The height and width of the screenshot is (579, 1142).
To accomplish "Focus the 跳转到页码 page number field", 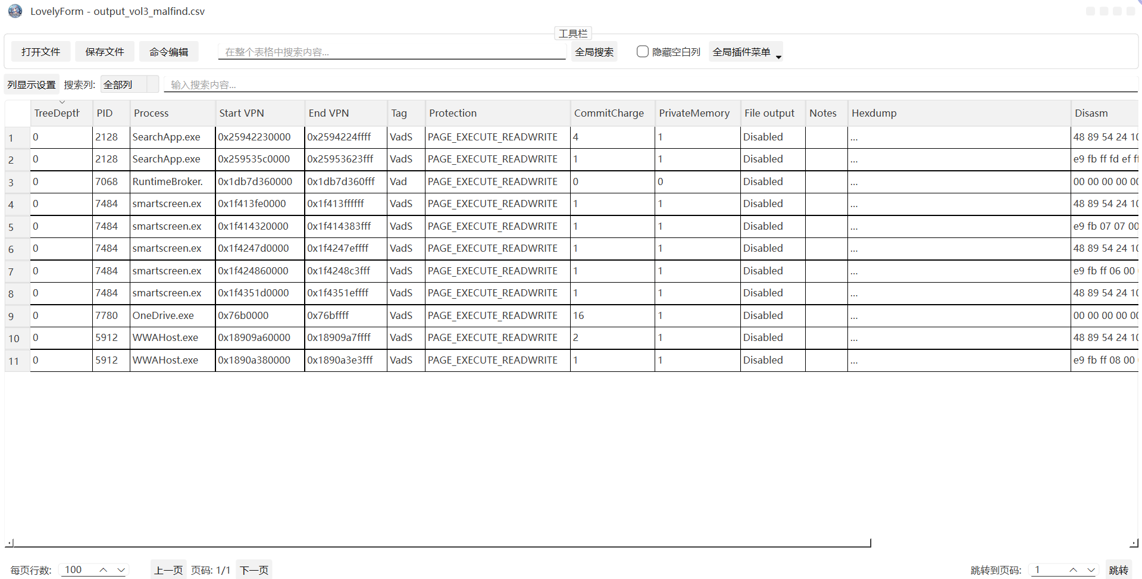I will click(1048, 569).
